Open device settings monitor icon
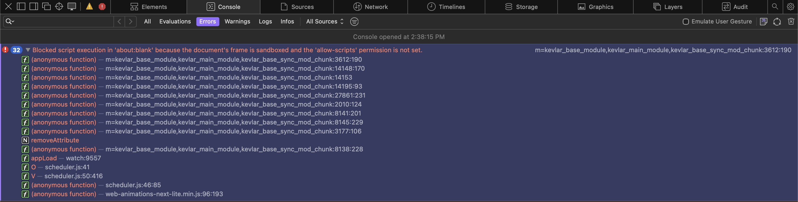 point(72,7)
